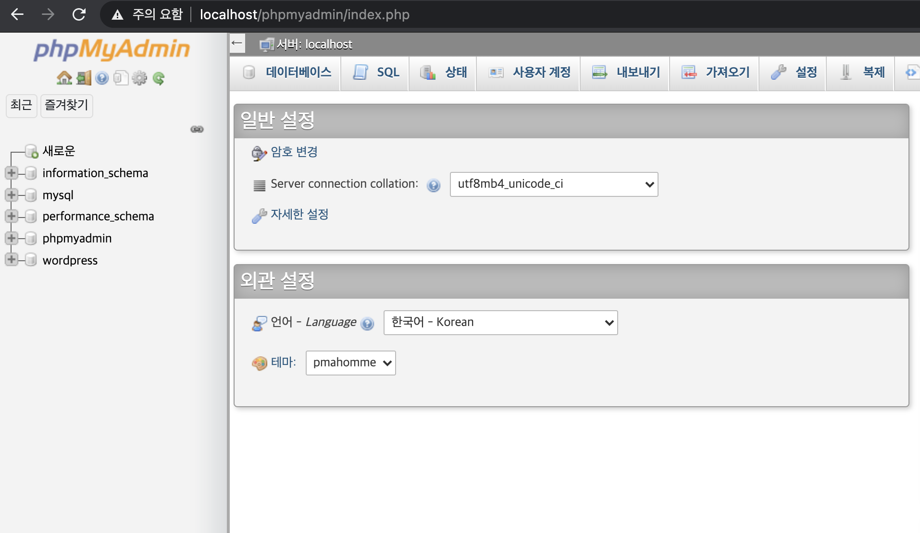Open the 내보내기 export tab

[625, 73]
